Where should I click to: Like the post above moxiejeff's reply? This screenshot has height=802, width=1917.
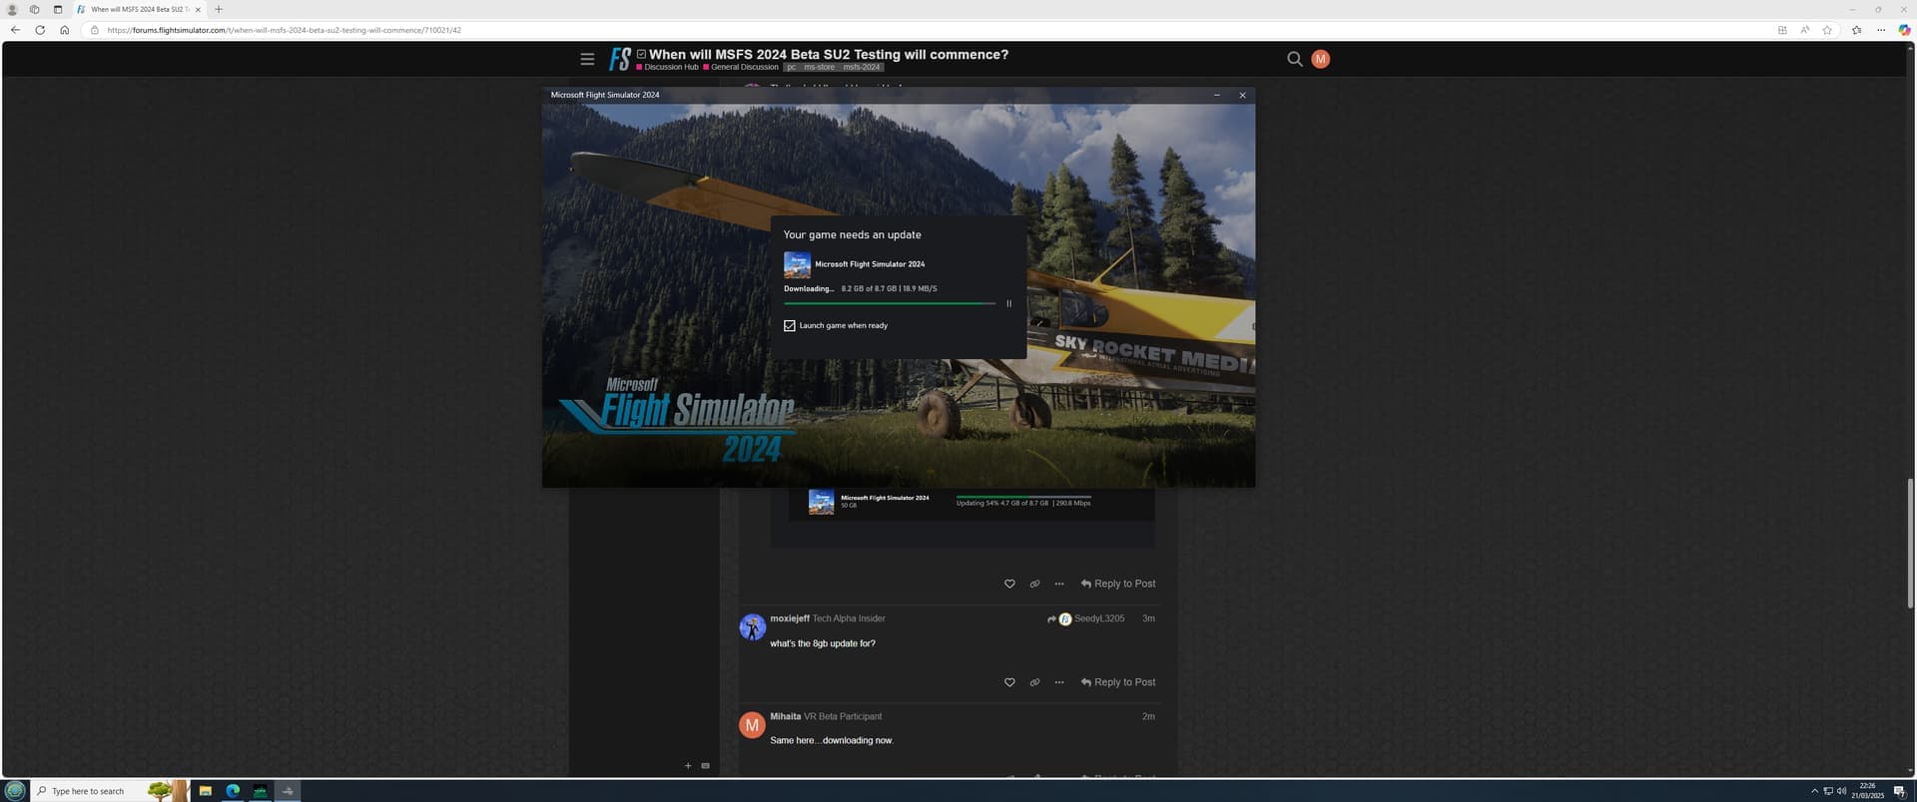[x=1009, y=584]
